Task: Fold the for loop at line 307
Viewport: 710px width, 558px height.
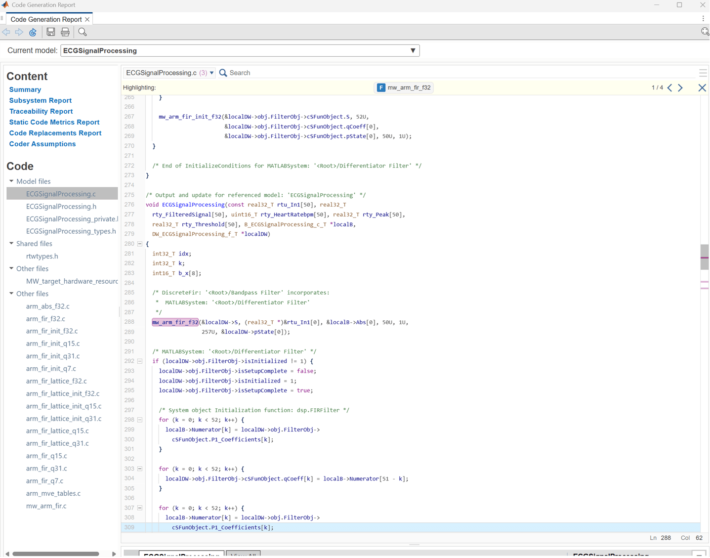Action: (x=140, y=508)
